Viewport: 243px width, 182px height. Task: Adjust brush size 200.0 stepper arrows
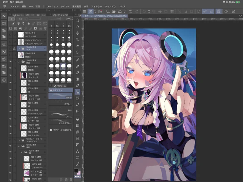pos(72,19)
